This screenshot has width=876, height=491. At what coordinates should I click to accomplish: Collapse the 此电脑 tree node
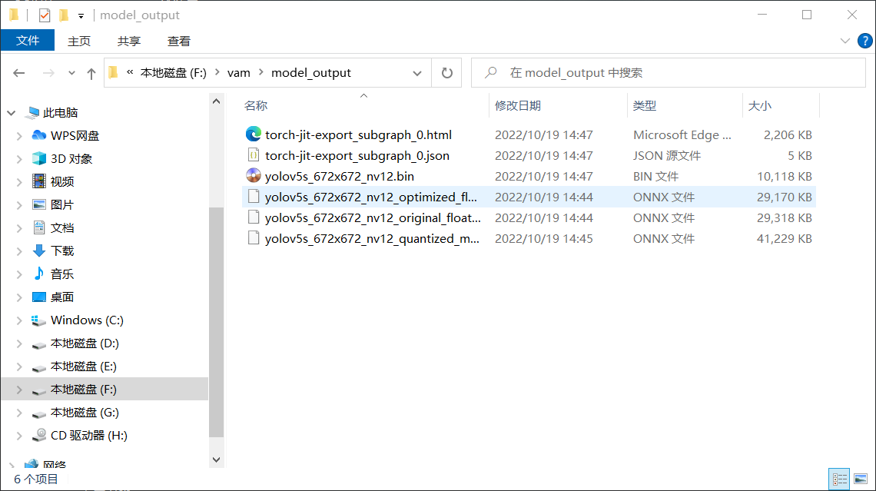[x=12, y=113]
